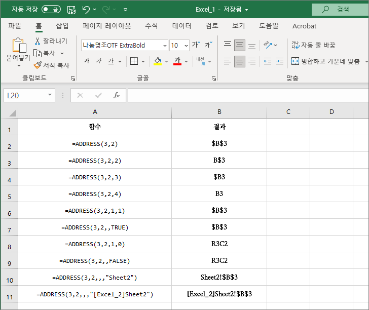Open the 복사 copy options dropdown
369x310 pixels.
click(x=62, y=53)
